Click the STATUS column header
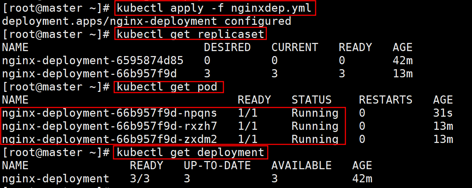Image resolution: width=472 pixels, height=188 pixels. coord(311,100)
